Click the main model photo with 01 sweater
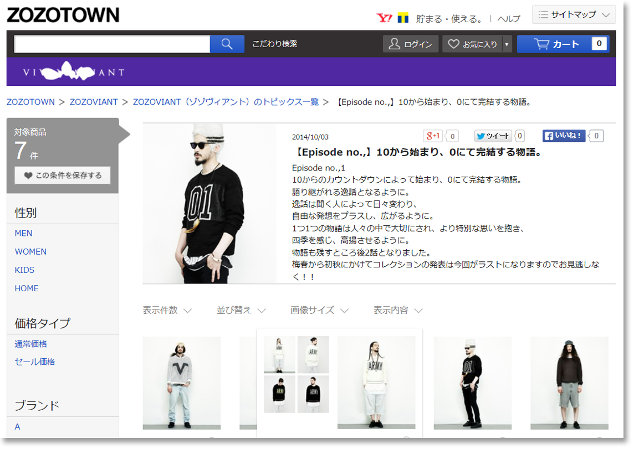 pos(209,204)
